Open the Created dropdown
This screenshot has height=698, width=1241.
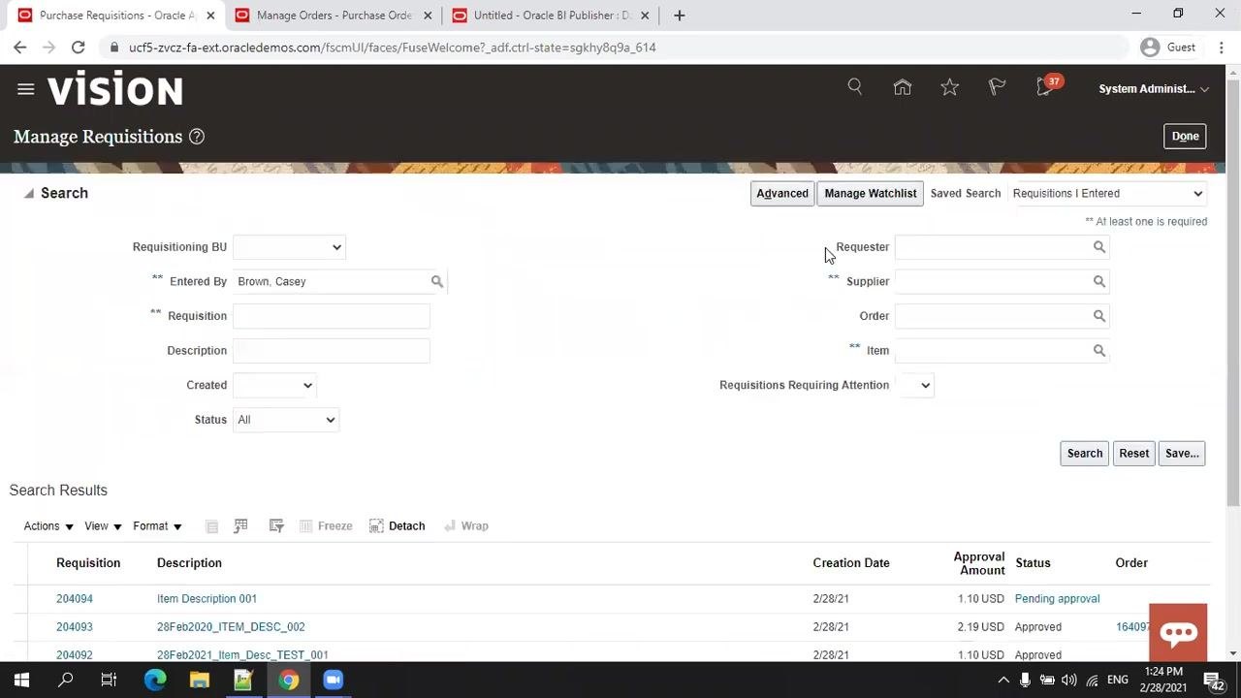pos(274,385)
